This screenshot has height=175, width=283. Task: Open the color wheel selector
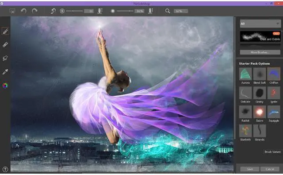tap(5, 86)
